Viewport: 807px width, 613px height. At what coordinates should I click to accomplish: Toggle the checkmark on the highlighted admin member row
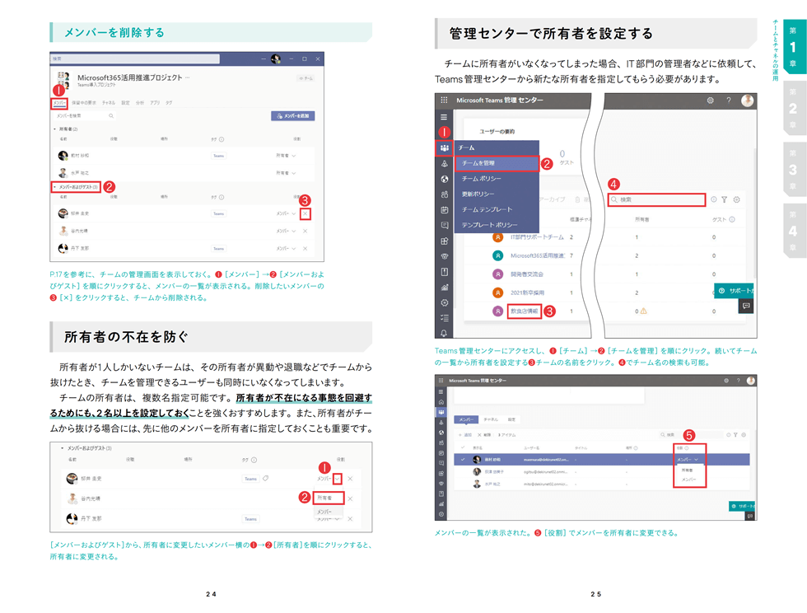[x=463, y=459]
